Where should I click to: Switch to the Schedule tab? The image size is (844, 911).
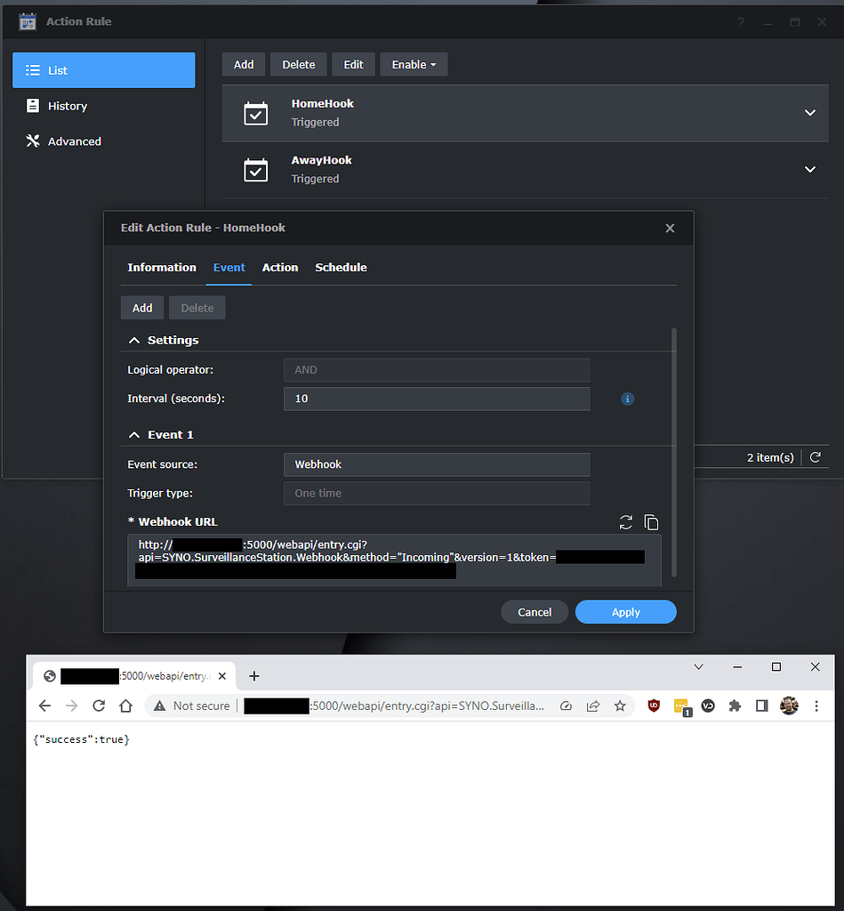tap(341, 268)
